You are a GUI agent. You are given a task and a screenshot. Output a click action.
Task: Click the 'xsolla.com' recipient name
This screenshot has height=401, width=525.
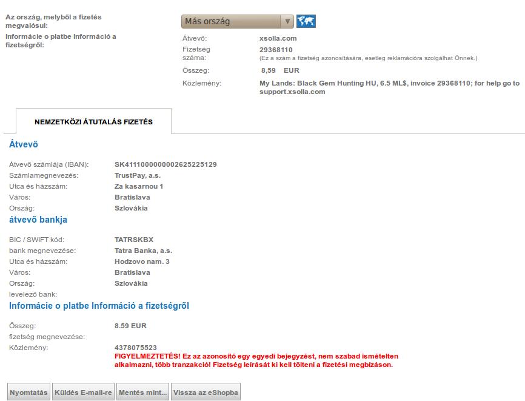click(278, 38)
